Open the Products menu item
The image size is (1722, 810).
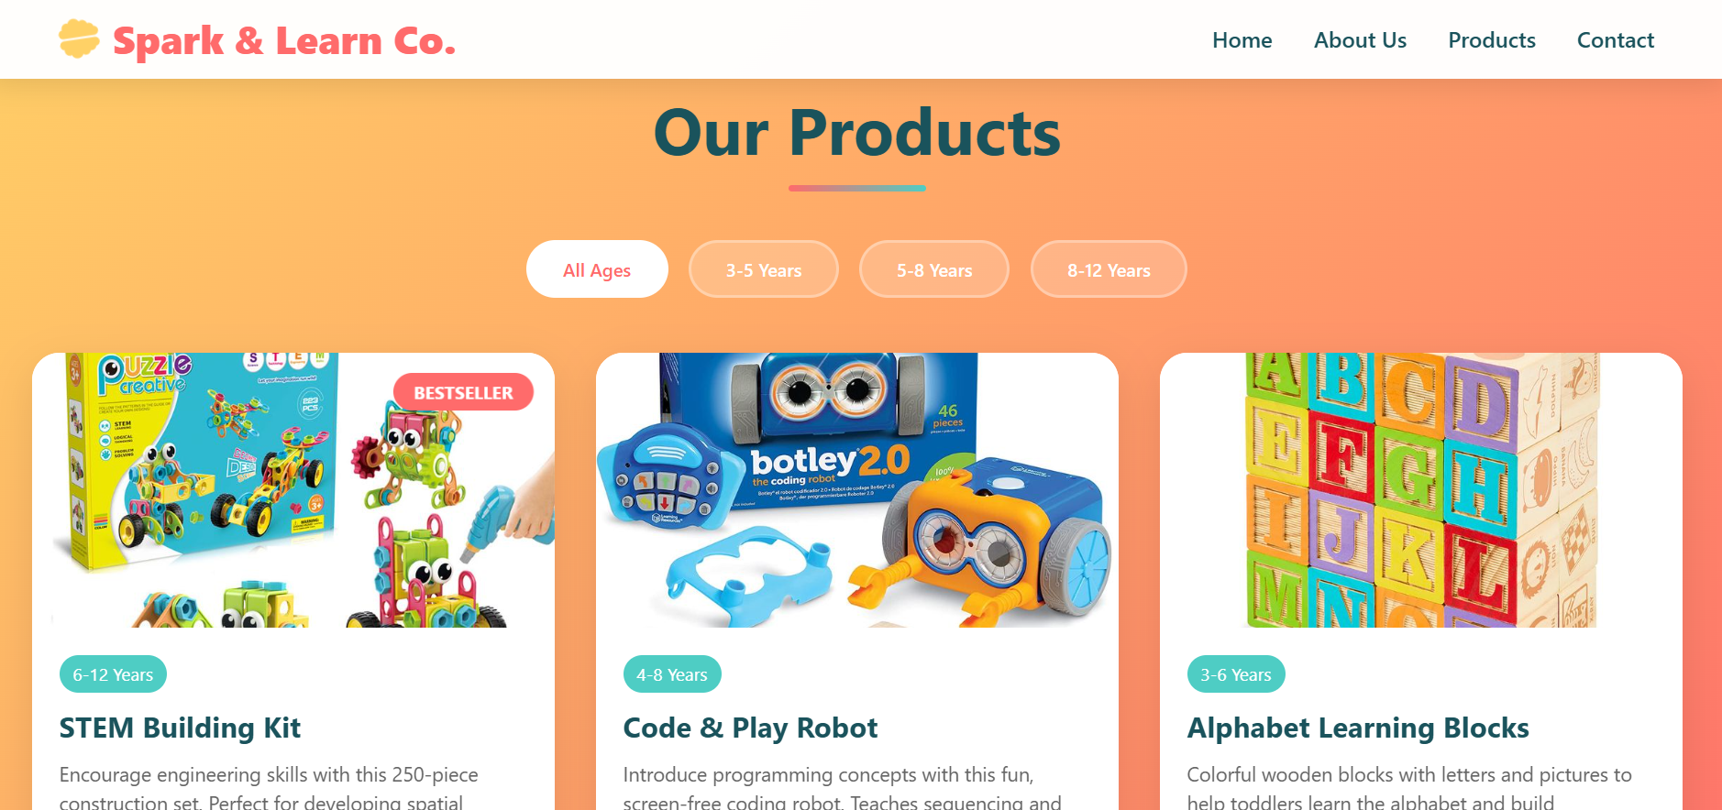pos(1492,40)
